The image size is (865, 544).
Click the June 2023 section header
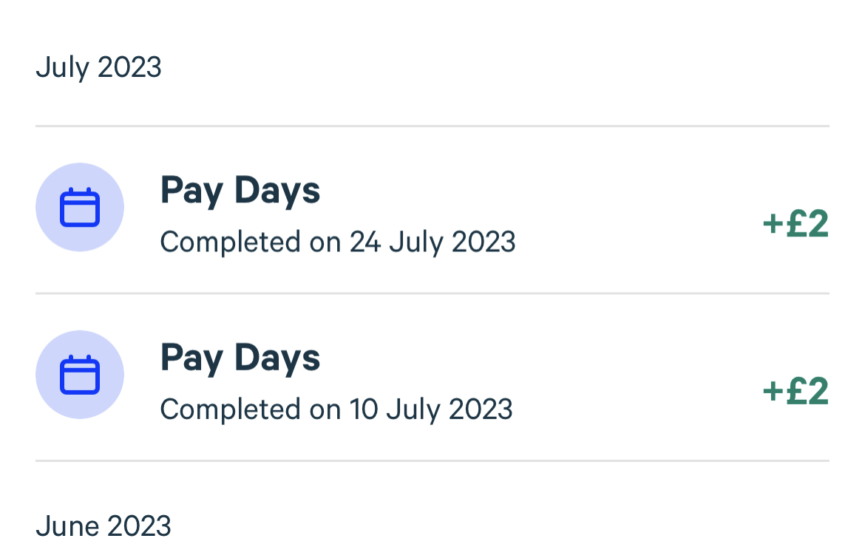point(103,526)
